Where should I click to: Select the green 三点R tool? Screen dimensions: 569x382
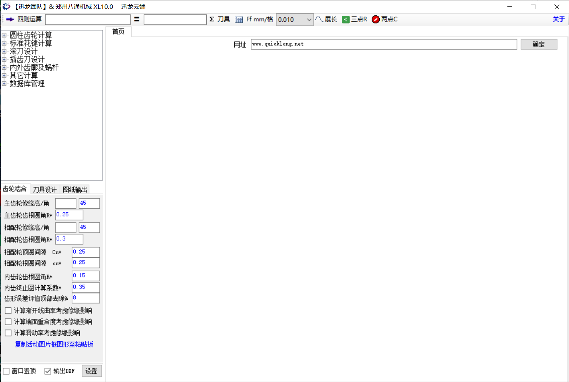(346, 19)
